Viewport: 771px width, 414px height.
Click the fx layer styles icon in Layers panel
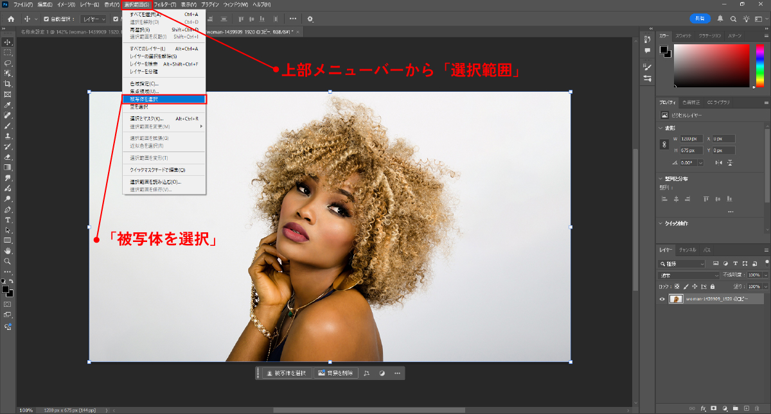coord(703,408)
